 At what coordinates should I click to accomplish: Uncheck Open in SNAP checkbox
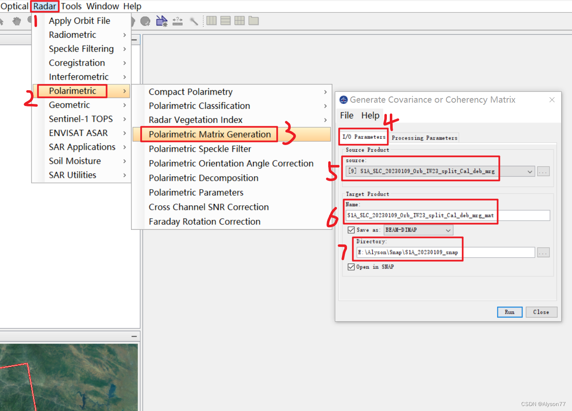[x=352, y=267]
